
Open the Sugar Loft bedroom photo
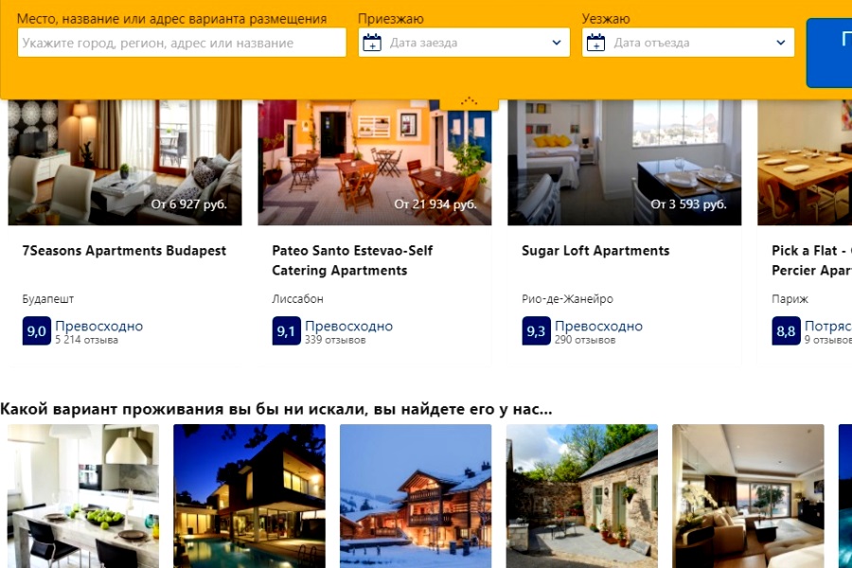625,163
